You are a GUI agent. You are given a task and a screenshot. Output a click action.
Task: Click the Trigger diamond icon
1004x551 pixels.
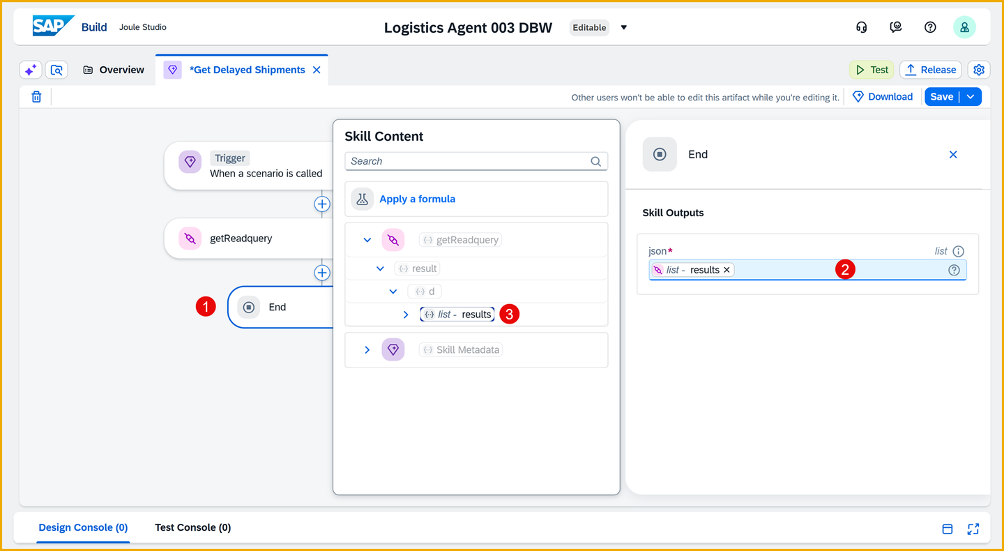[x=190, y=162]
